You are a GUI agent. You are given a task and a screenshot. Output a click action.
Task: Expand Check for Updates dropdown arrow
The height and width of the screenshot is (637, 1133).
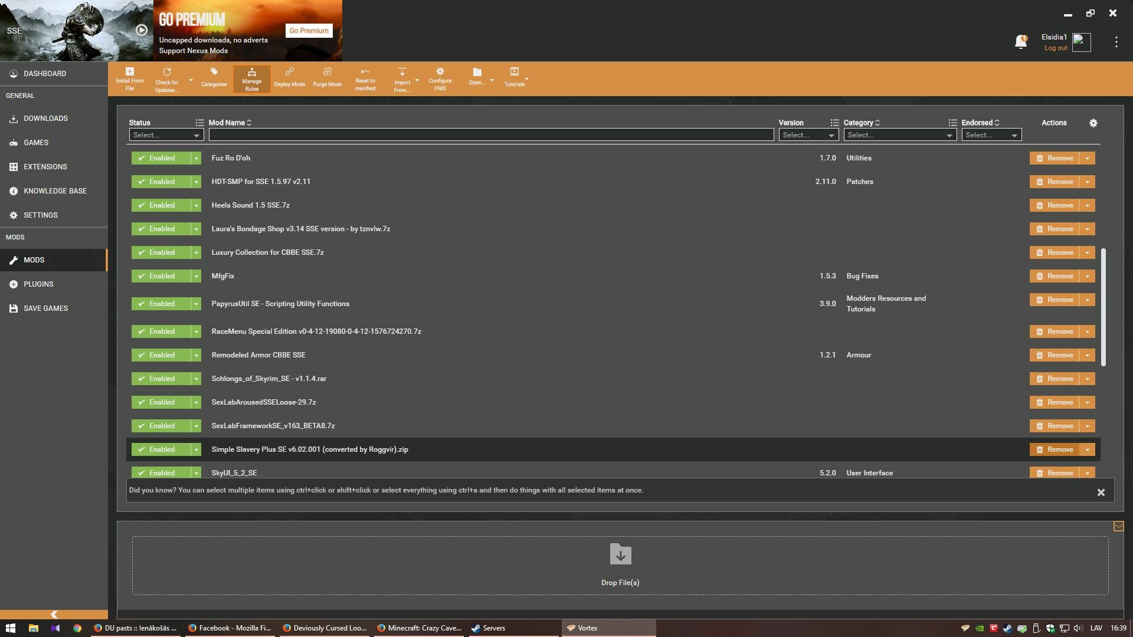point(191,80)
